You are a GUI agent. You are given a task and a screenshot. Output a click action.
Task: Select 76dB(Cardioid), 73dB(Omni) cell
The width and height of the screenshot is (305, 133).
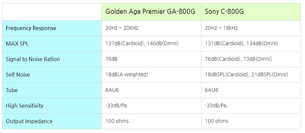251,59
